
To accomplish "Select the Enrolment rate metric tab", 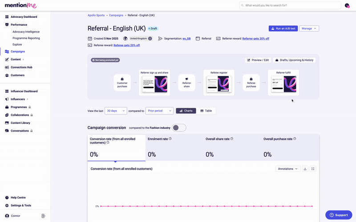I will coord(174,148).
